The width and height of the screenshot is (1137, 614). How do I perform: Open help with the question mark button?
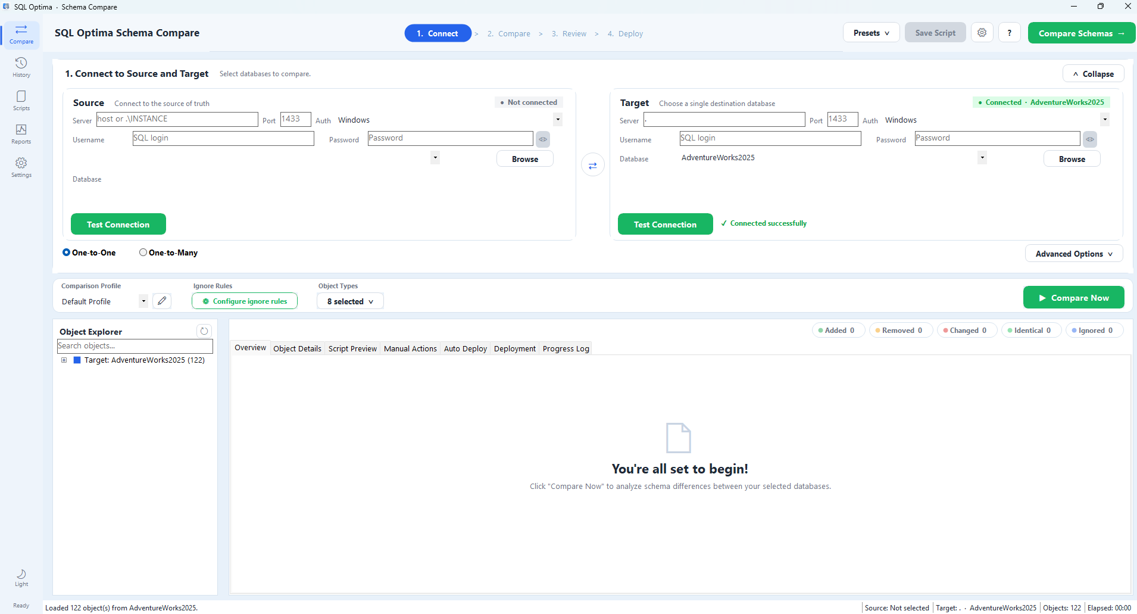1010,33
